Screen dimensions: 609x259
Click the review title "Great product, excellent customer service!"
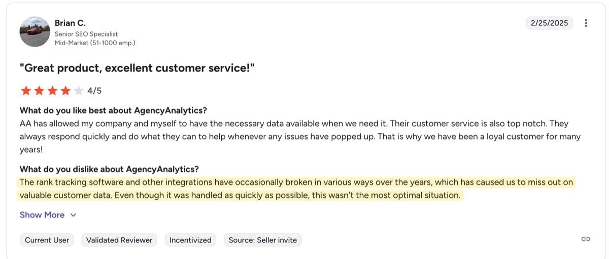tap(137, 67)
